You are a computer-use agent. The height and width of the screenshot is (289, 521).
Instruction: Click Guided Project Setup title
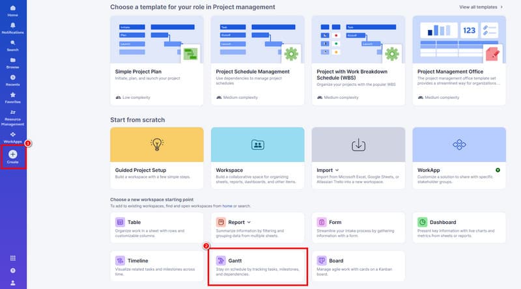pyautogui.click(x=141, y=170)
